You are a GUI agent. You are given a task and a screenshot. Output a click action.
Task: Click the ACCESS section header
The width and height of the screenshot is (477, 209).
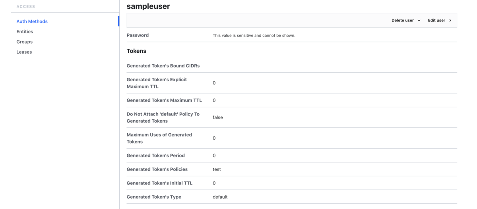point(26,7)
